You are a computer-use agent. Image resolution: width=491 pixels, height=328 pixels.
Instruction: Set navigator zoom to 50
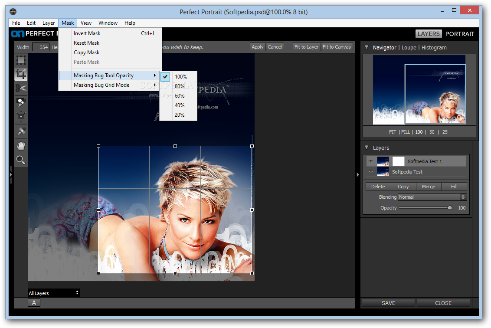click(x=432, y=132)
